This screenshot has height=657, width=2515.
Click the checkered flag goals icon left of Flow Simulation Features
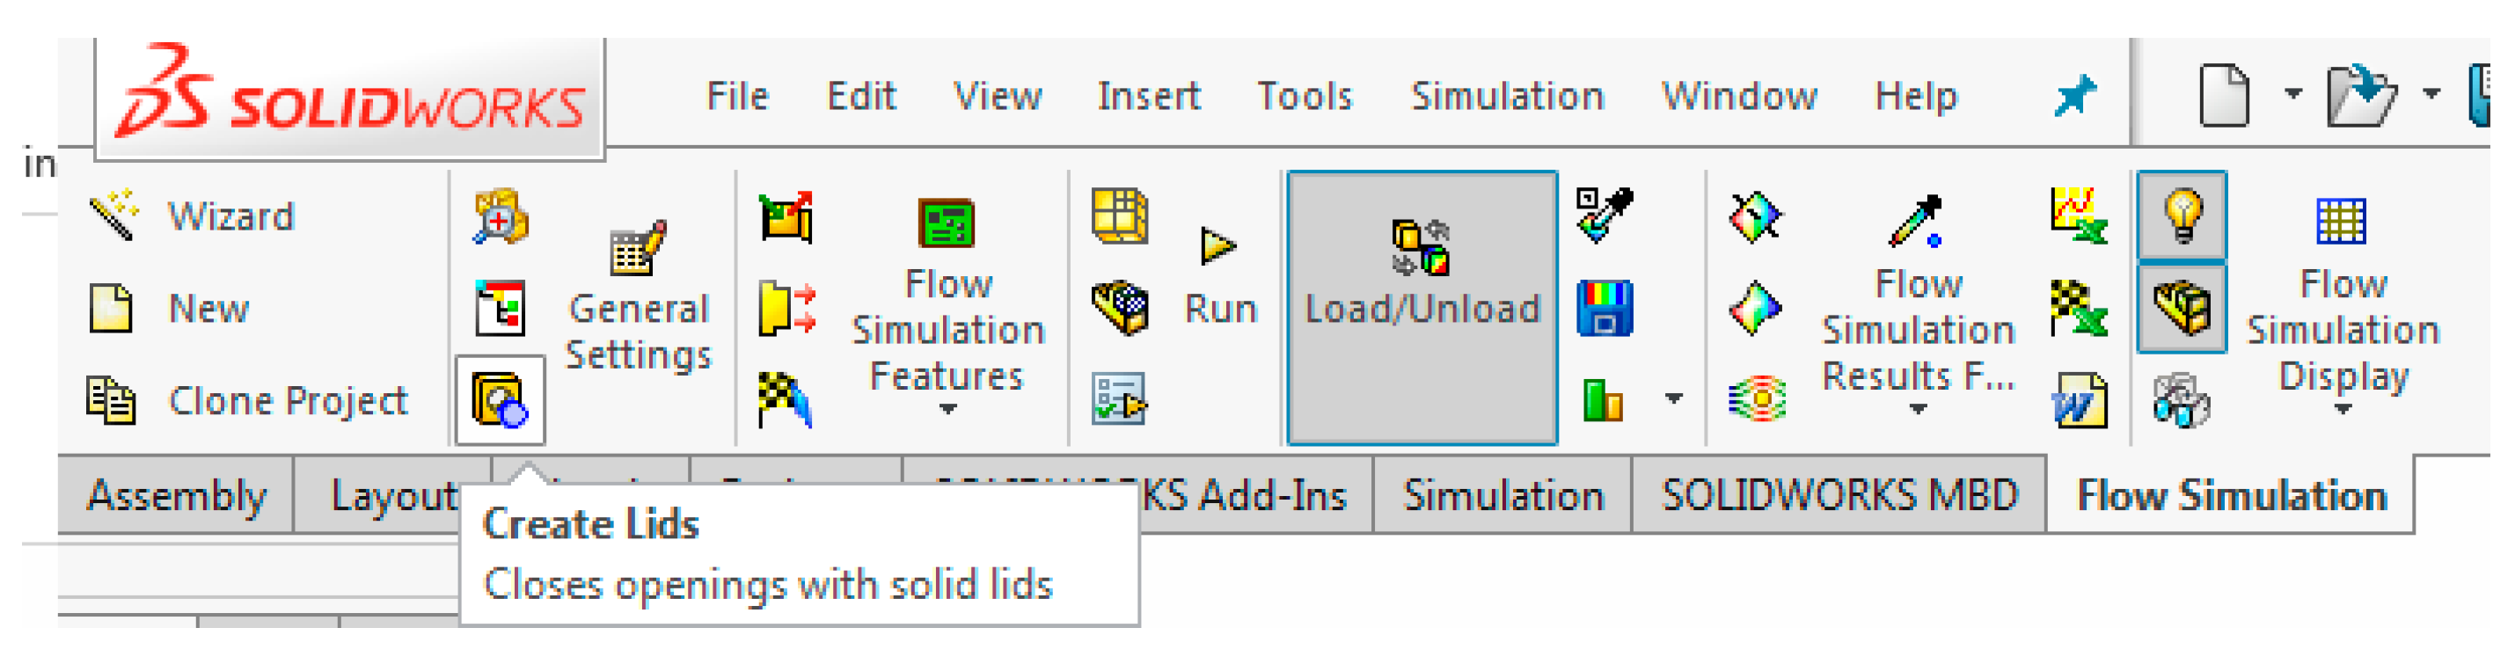(x=786, y=400)
